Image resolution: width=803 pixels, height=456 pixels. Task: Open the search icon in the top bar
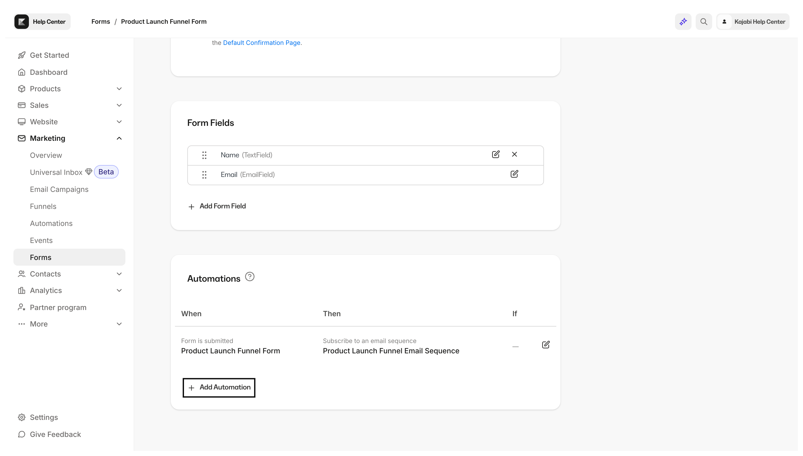(x=704, y=21)
